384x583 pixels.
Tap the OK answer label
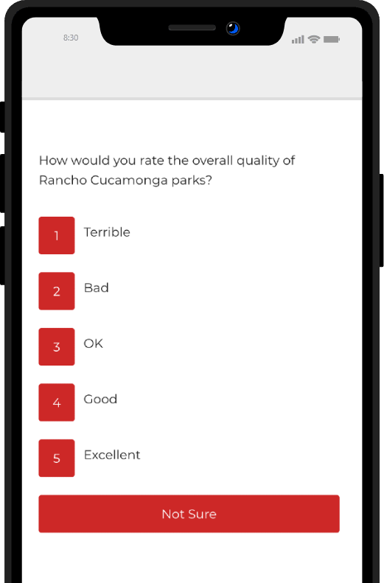click(94, 343)
